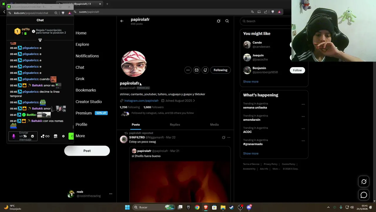Click the share icon in X address bar

(266, 12)
